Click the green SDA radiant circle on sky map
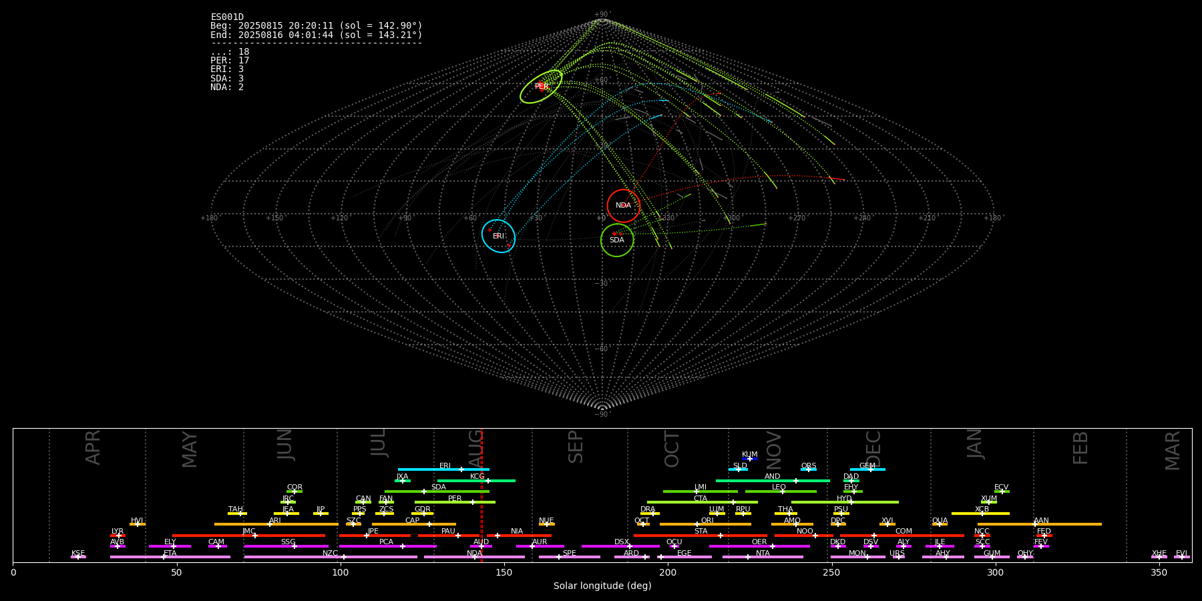 coord(617,240)
